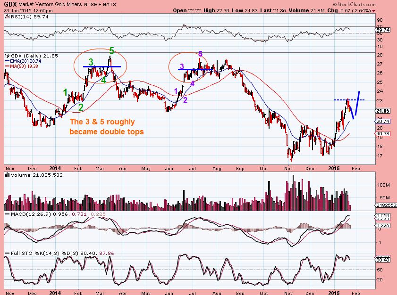This screenshot has height=295, width=397.
Task: Click the 'Low 21.83' quote value
Action: (245, 11)
